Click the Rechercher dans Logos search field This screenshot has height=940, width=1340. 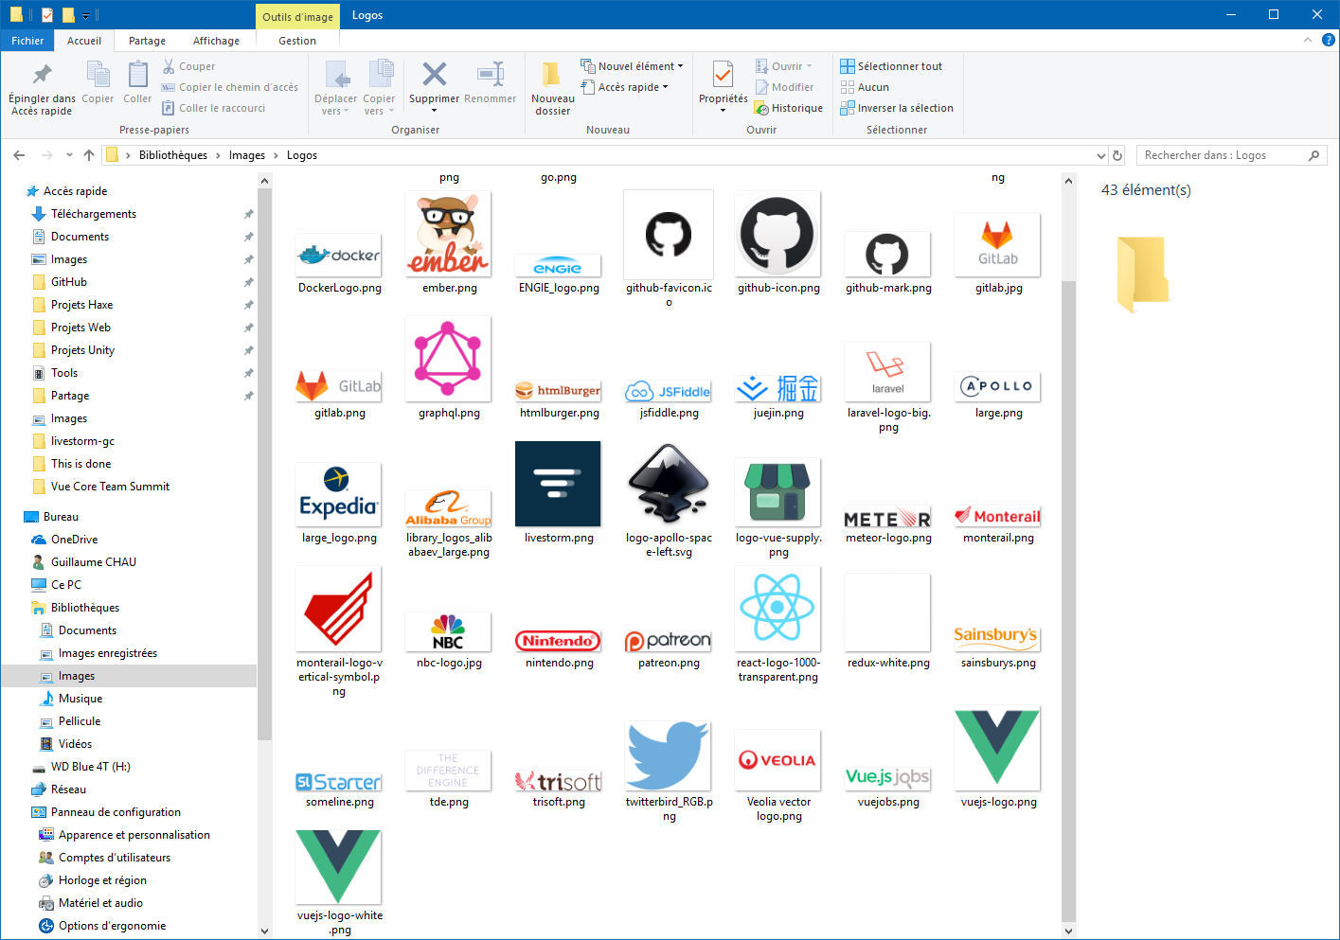[x=1222, y=155]
